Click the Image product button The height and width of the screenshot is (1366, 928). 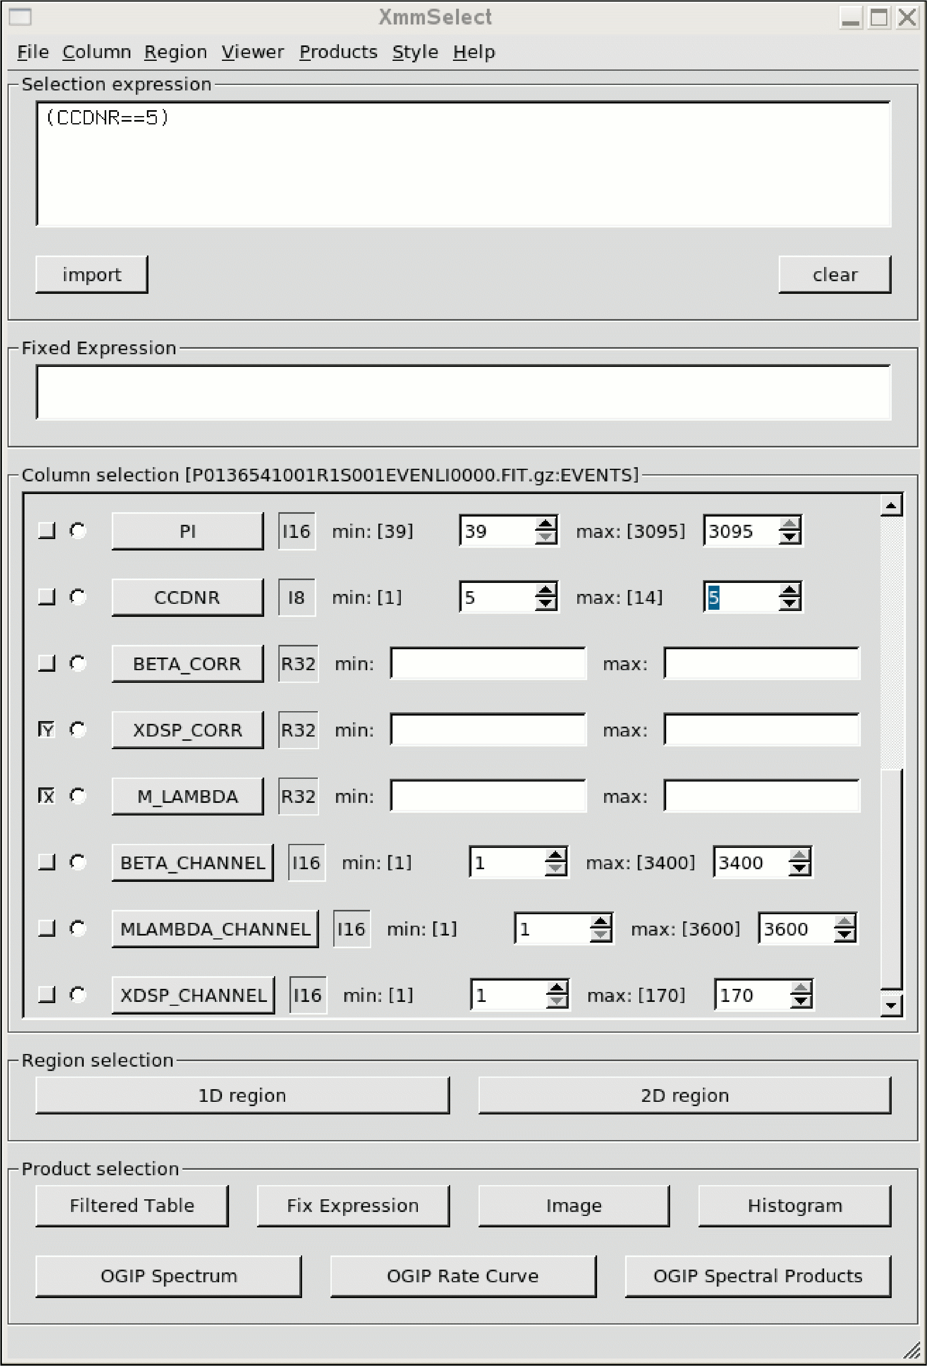574,1206
